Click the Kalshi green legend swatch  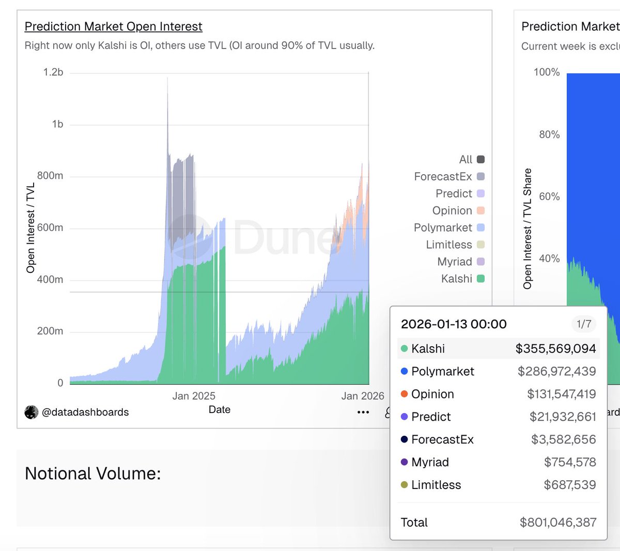pyautogui.click(x=481, y=279)
